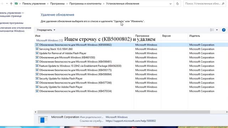
Task: Click icon of the KB4577266 update row
Action: tap(37, 83)
